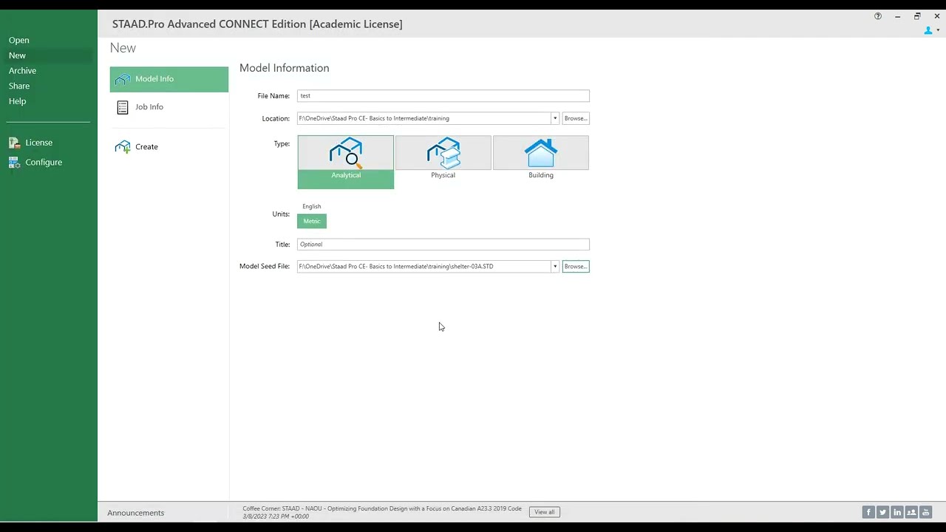Select the Building model type
Image resolution: width=946 pixels, height=532 pixels.
pyautogui.click(x=541, y=158)
